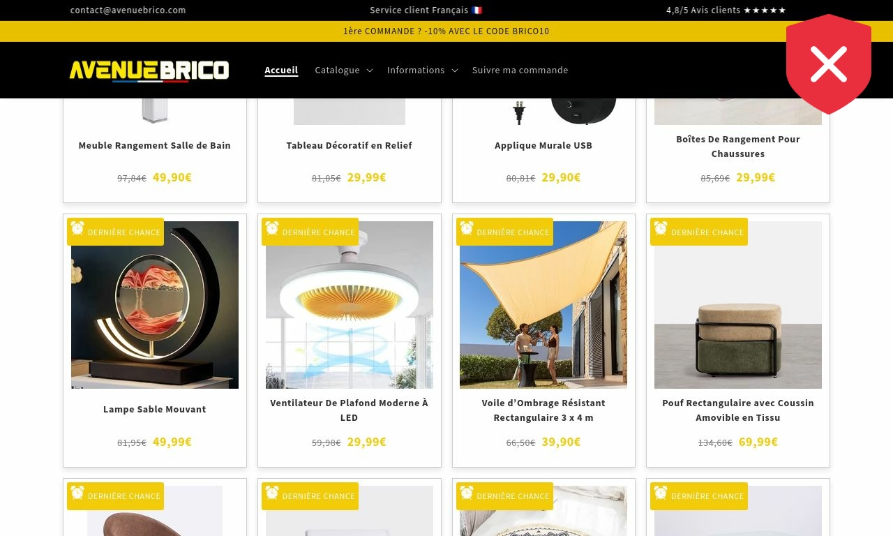Viewport: 893px width, 536px height.
Task: Click alarm clock icon on Pouf Rectangulaire card
Action: (x=661, y=229)
